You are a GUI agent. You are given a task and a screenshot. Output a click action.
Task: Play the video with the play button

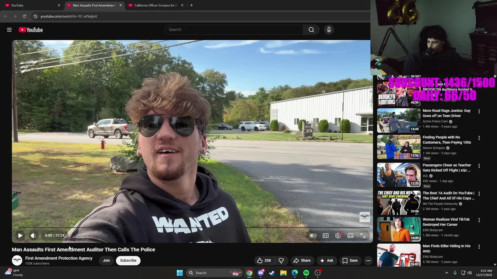(20, 235)
